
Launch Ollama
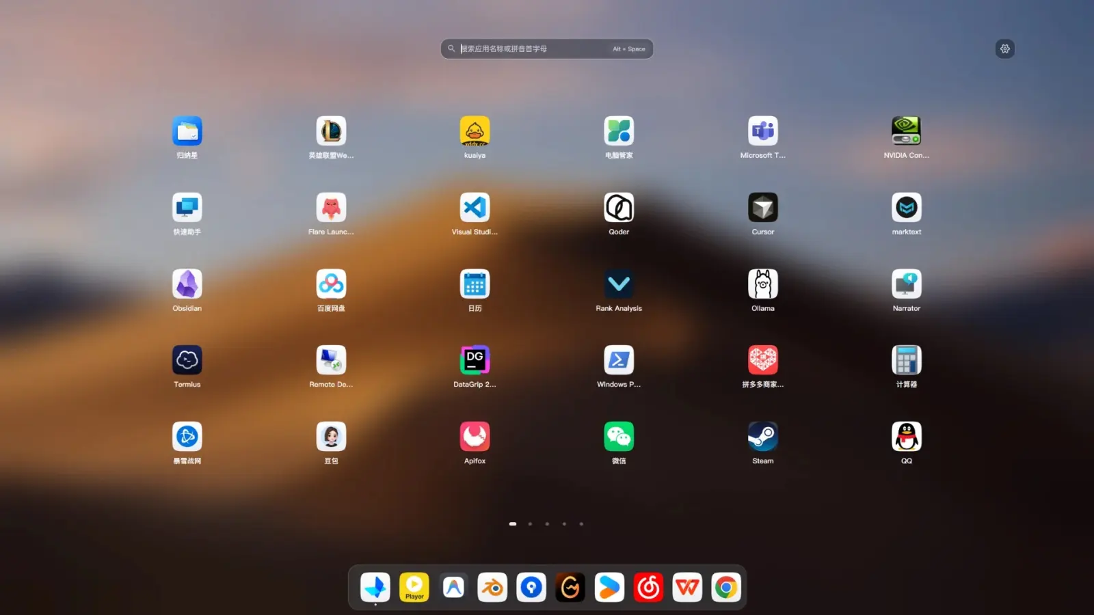(763, 284)
